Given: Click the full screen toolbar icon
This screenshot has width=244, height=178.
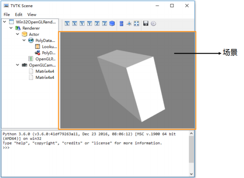Looking at the screenshot, I should tap(136, 24).
